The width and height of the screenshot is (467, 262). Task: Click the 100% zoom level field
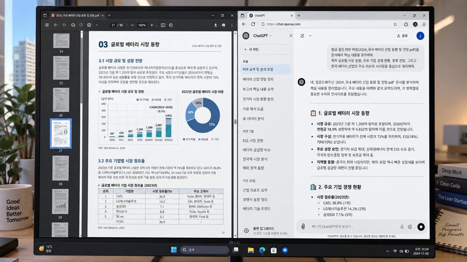(x=142, y=25)
